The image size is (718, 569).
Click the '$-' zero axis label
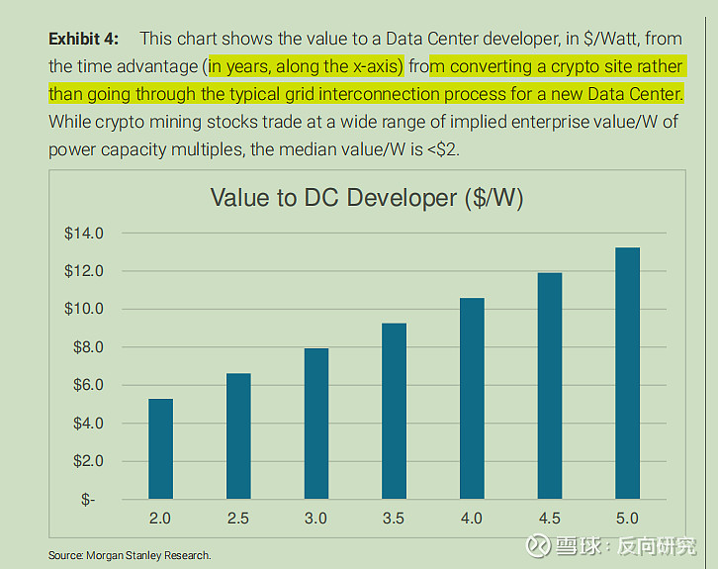88,499
